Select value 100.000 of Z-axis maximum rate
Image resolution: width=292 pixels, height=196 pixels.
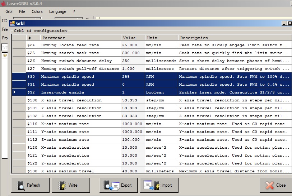133,139
